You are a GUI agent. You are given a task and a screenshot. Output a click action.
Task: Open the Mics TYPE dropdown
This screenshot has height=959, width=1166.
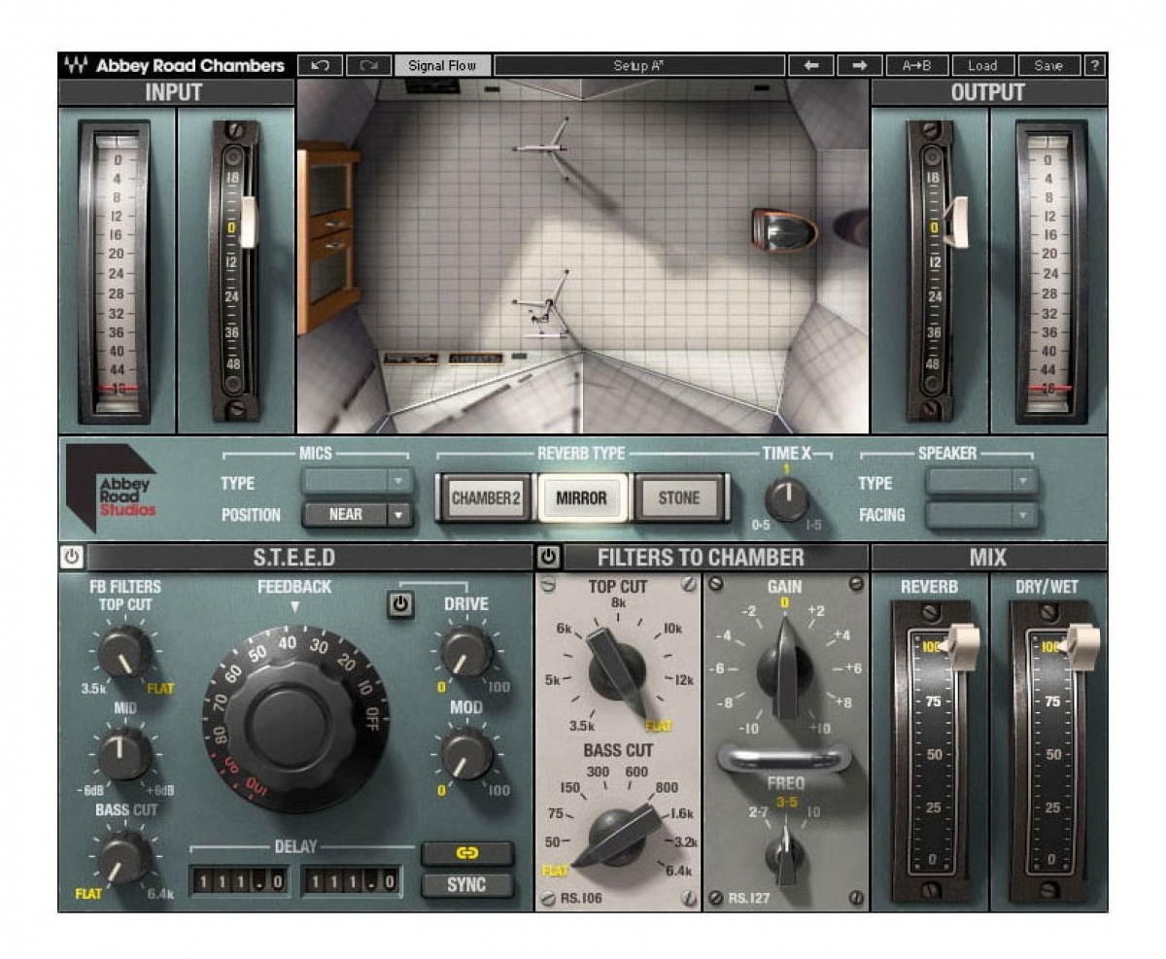point(357,482)
